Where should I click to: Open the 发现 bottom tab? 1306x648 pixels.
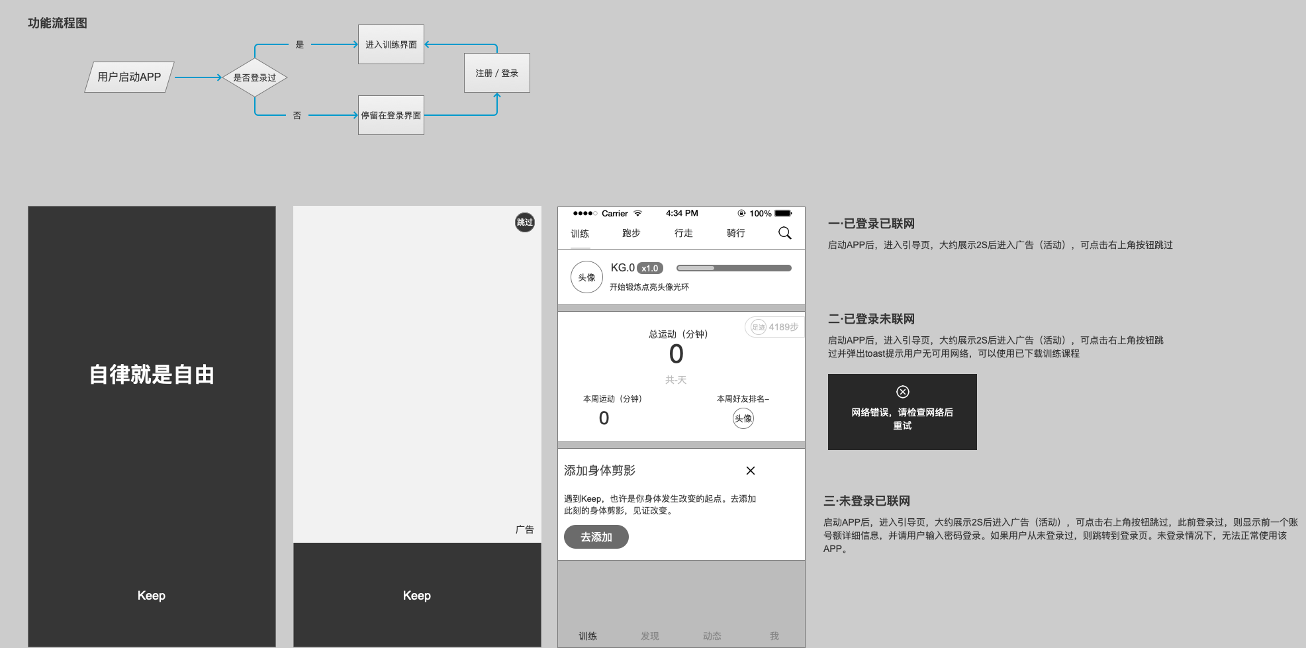649,635
